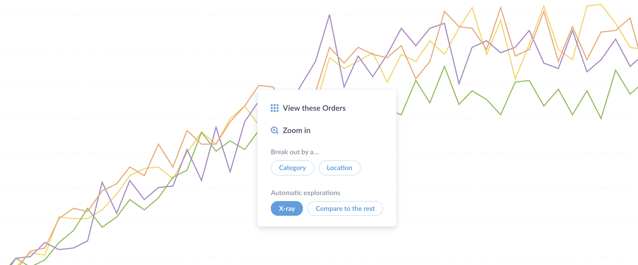
Task: Choose Compare to the rest
Action: [x=345, y=208]
